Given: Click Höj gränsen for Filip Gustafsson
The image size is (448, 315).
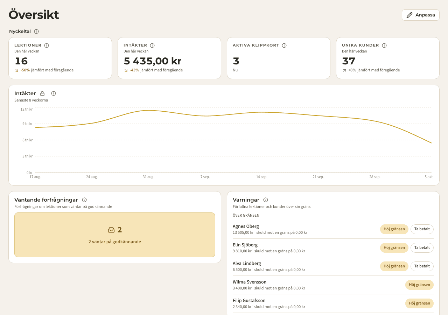Looking at the screenshot, I should pos(419,303).
